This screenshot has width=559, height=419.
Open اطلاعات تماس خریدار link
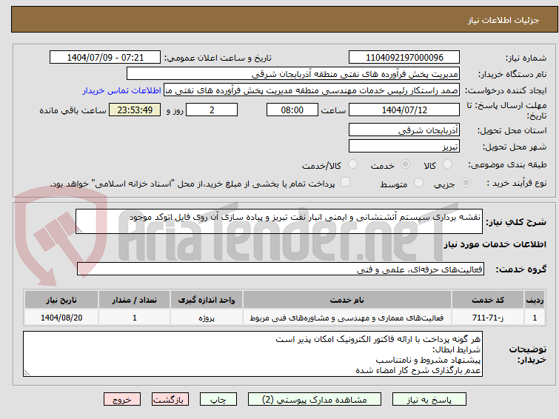(122, 90)
